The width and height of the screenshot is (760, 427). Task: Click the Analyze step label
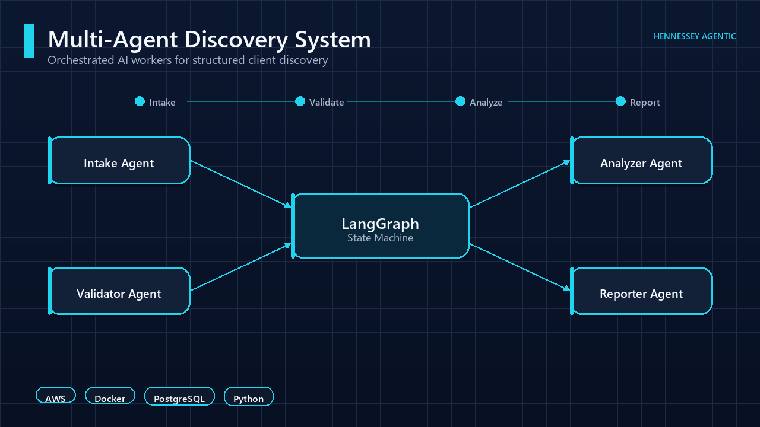486,102
